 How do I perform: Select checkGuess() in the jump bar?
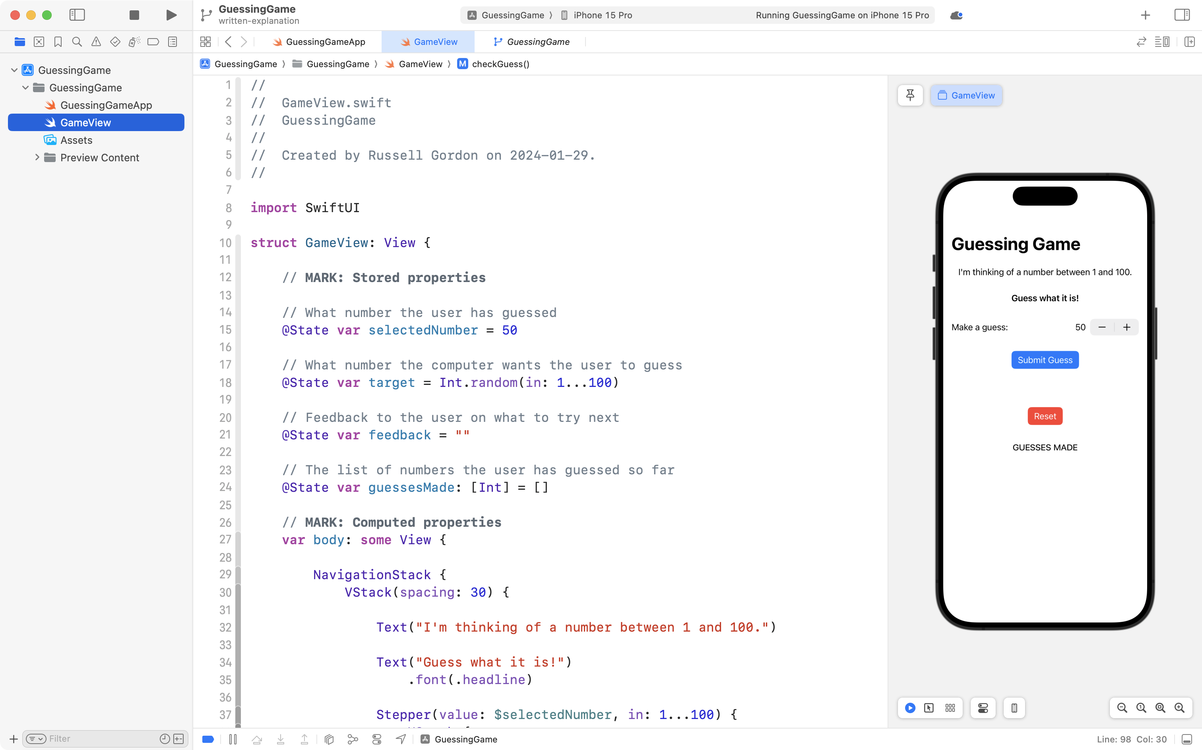pyautogui.click(x=500, y=64)
